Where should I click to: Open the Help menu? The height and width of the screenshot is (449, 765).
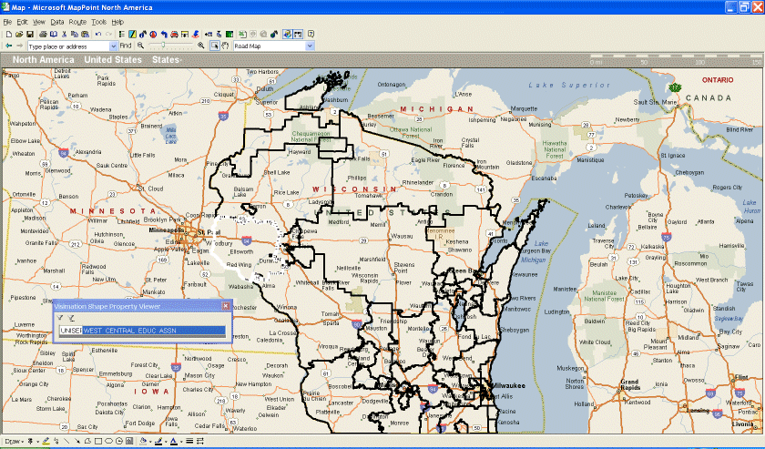pos(117,22)
